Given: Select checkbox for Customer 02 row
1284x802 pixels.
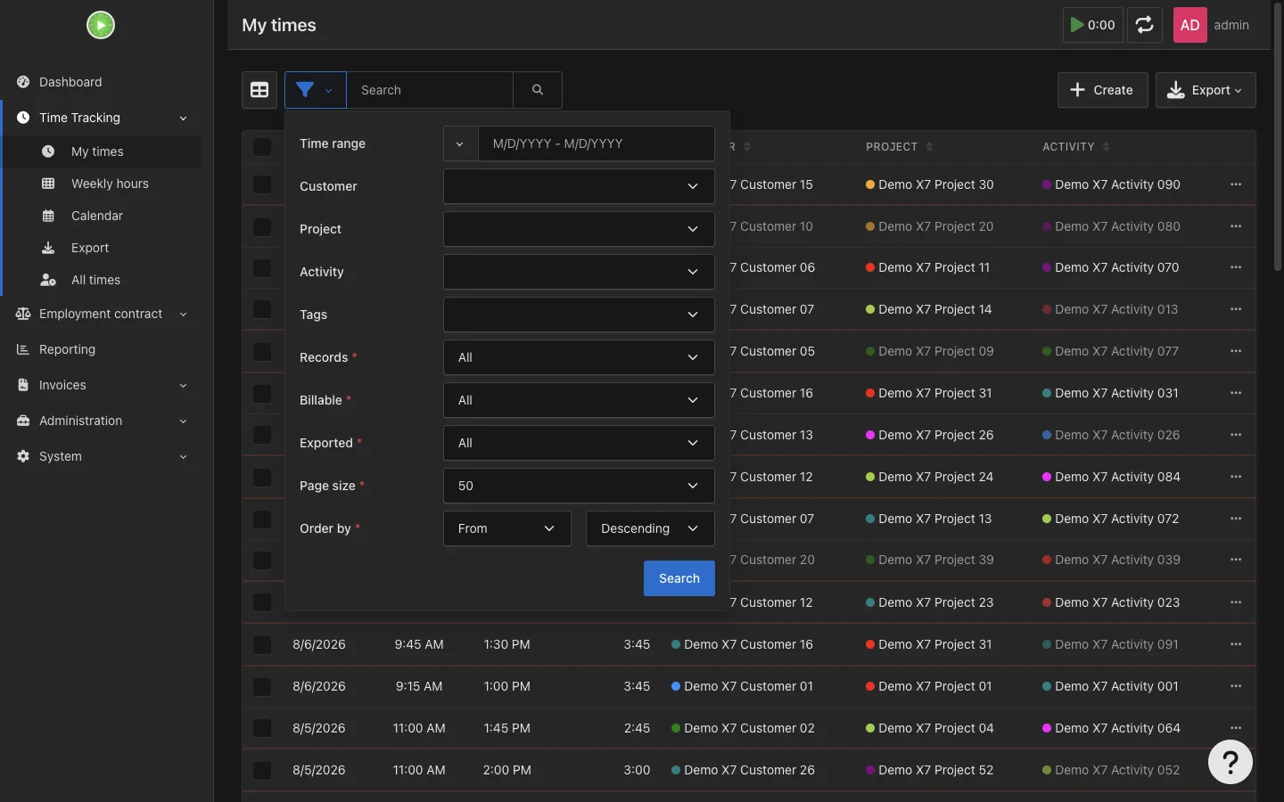Looking at the screenshot, I should 261,728.
